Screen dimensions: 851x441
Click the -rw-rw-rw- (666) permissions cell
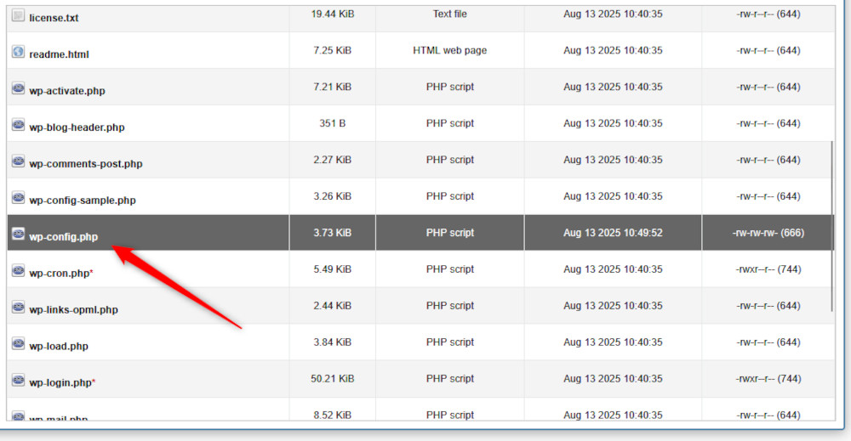pos(768,233)
